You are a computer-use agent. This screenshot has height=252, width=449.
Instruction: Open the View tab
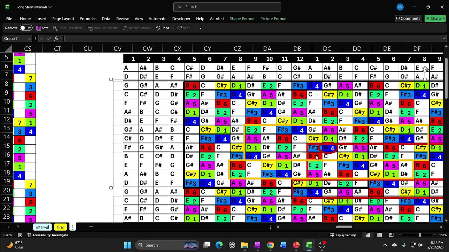click(x=139, y=19)
